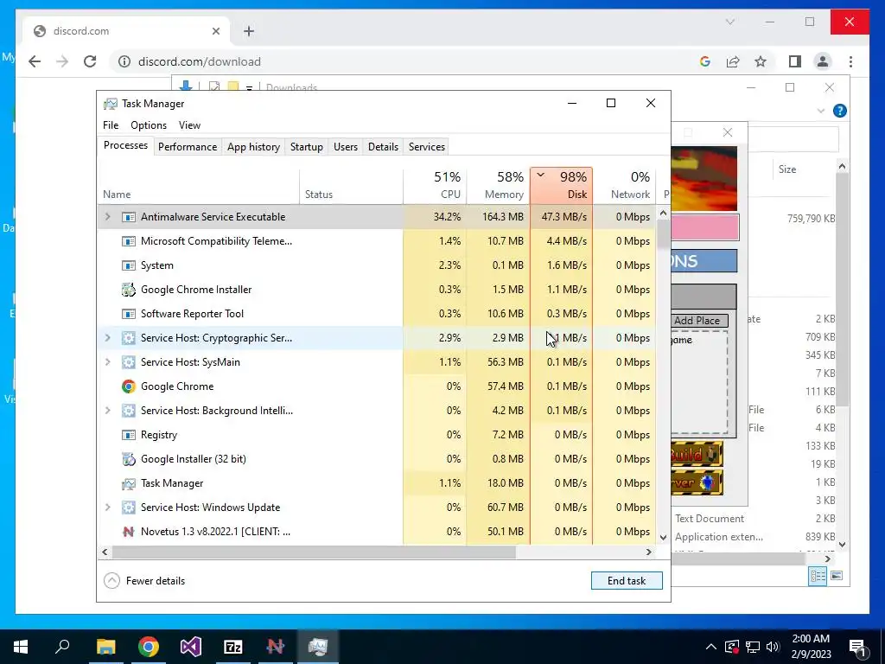Switch to the Services tab

[x=427, y=147]
